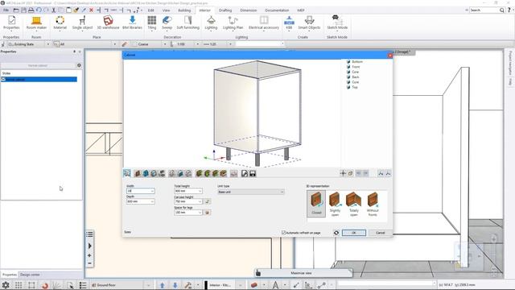Screen dimensions: 515x290
Task: Select the highlighted style item in Styles list
Action: 39,79
